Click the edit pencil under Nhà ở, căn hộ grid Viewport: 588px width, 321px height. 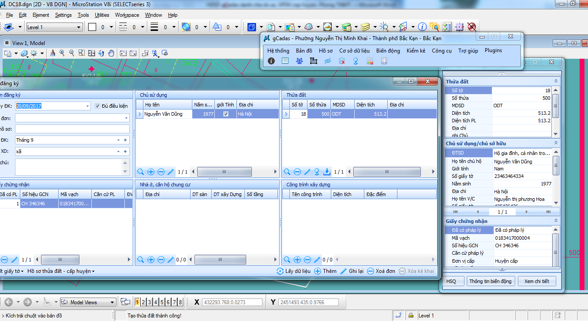171,260
